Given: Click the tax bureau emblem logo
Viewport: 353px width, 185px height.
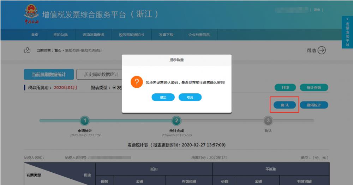Looking at the screenshot, I should point(31,13).
